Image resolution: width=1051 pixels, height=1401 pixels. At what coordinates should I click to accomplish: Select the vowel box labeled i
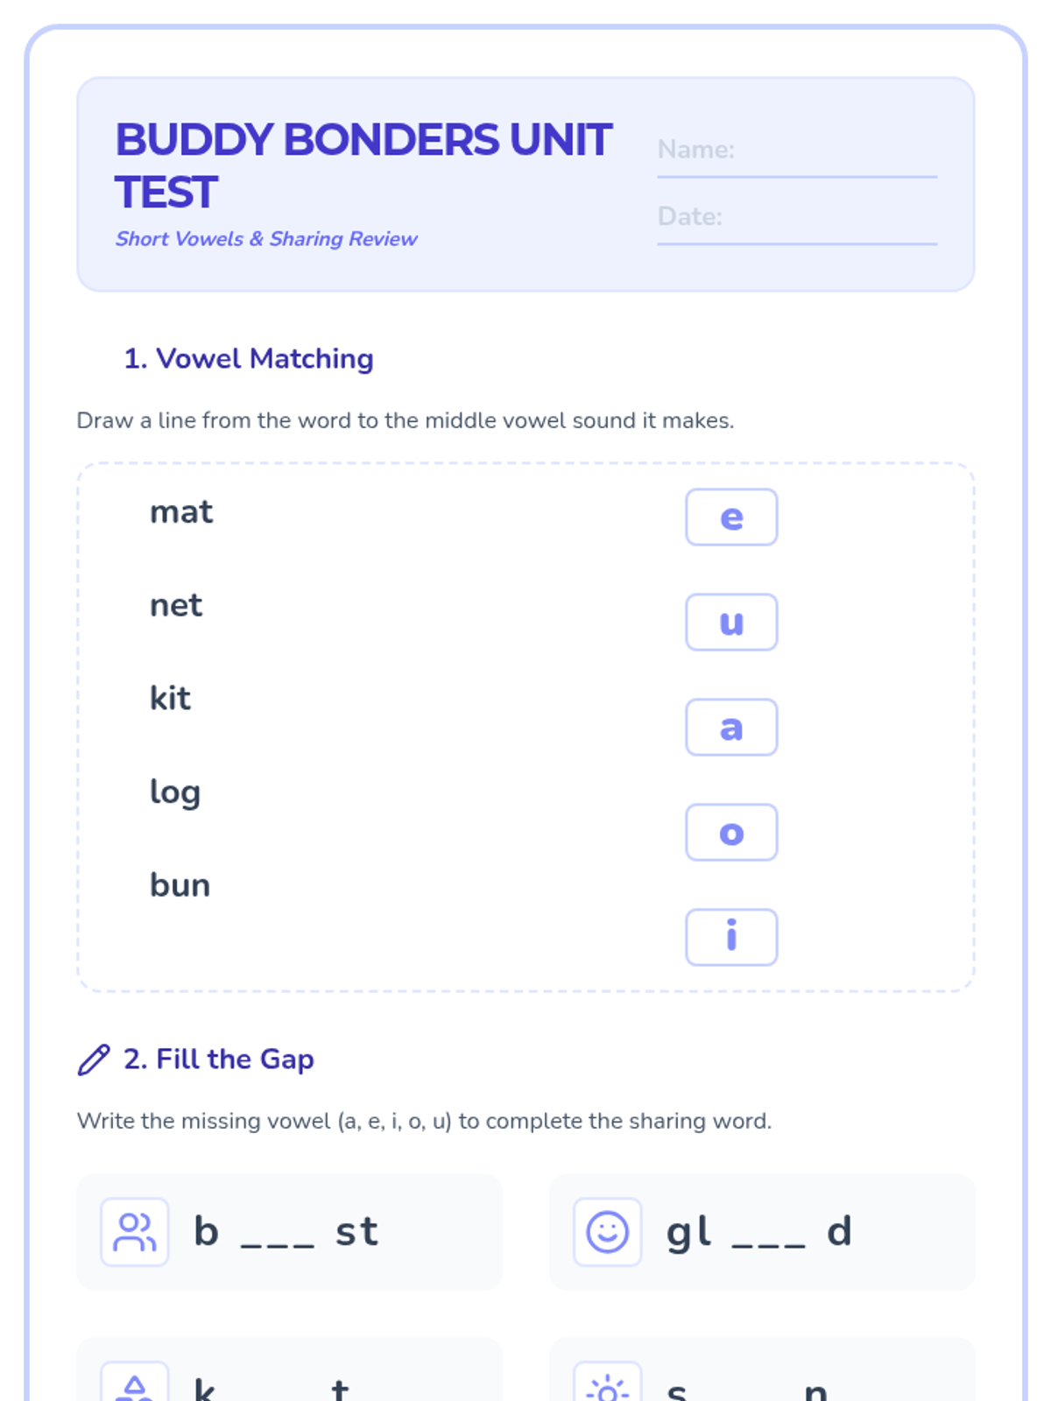(x=731, y=937)
